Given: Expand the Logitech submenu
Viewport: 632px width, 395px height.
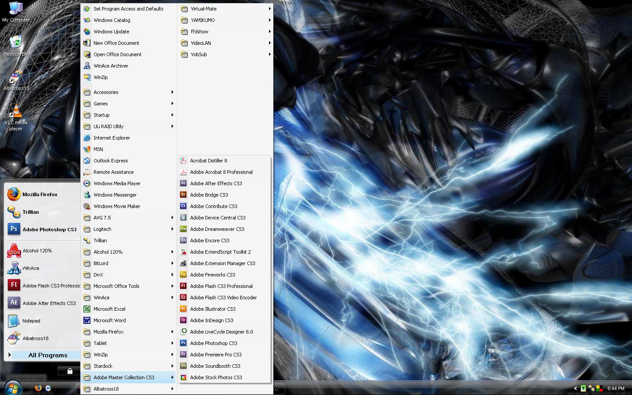Looking at the screenshot, I should tap(129, 229).
